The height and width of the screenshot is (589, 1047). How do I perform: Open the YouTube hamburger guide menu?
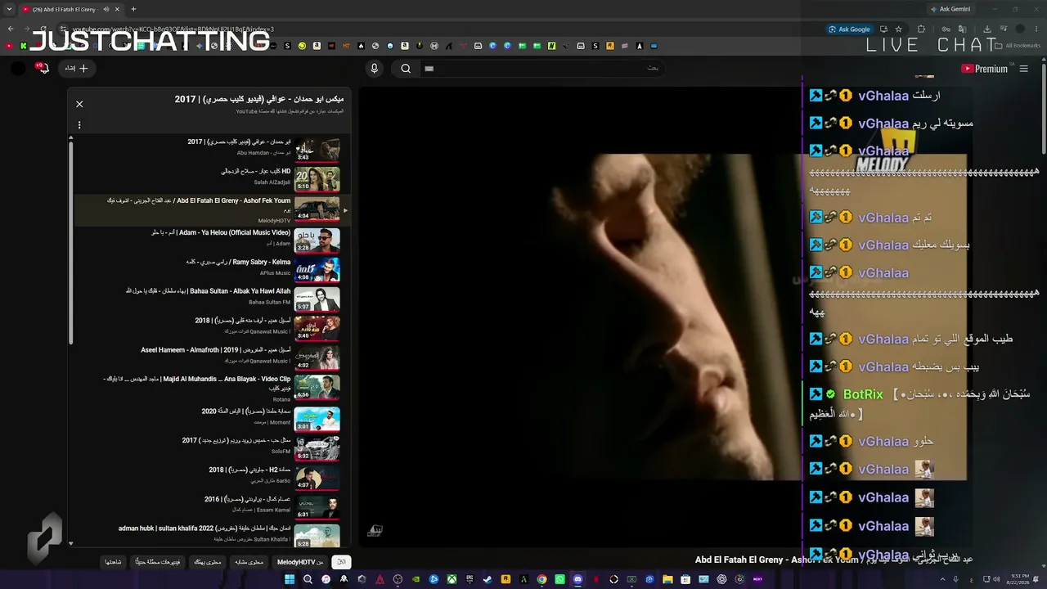click(1023, 69)
